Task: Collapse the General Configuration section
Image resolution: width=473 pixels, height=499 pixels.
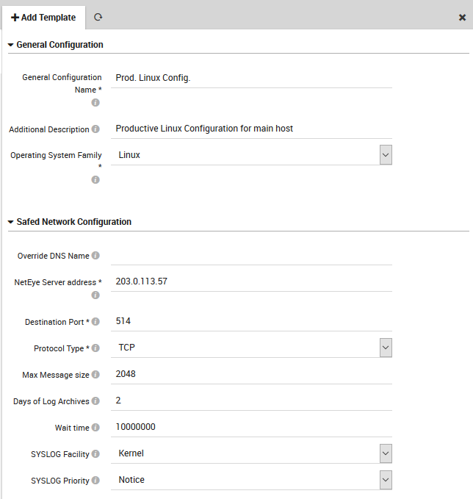Action: coord(11,45)
